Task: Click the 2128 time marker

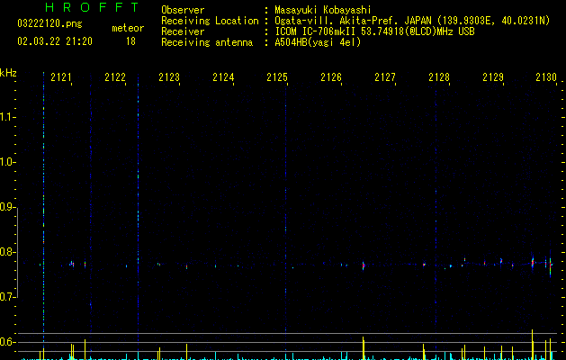Action: (x=439, y=77)
